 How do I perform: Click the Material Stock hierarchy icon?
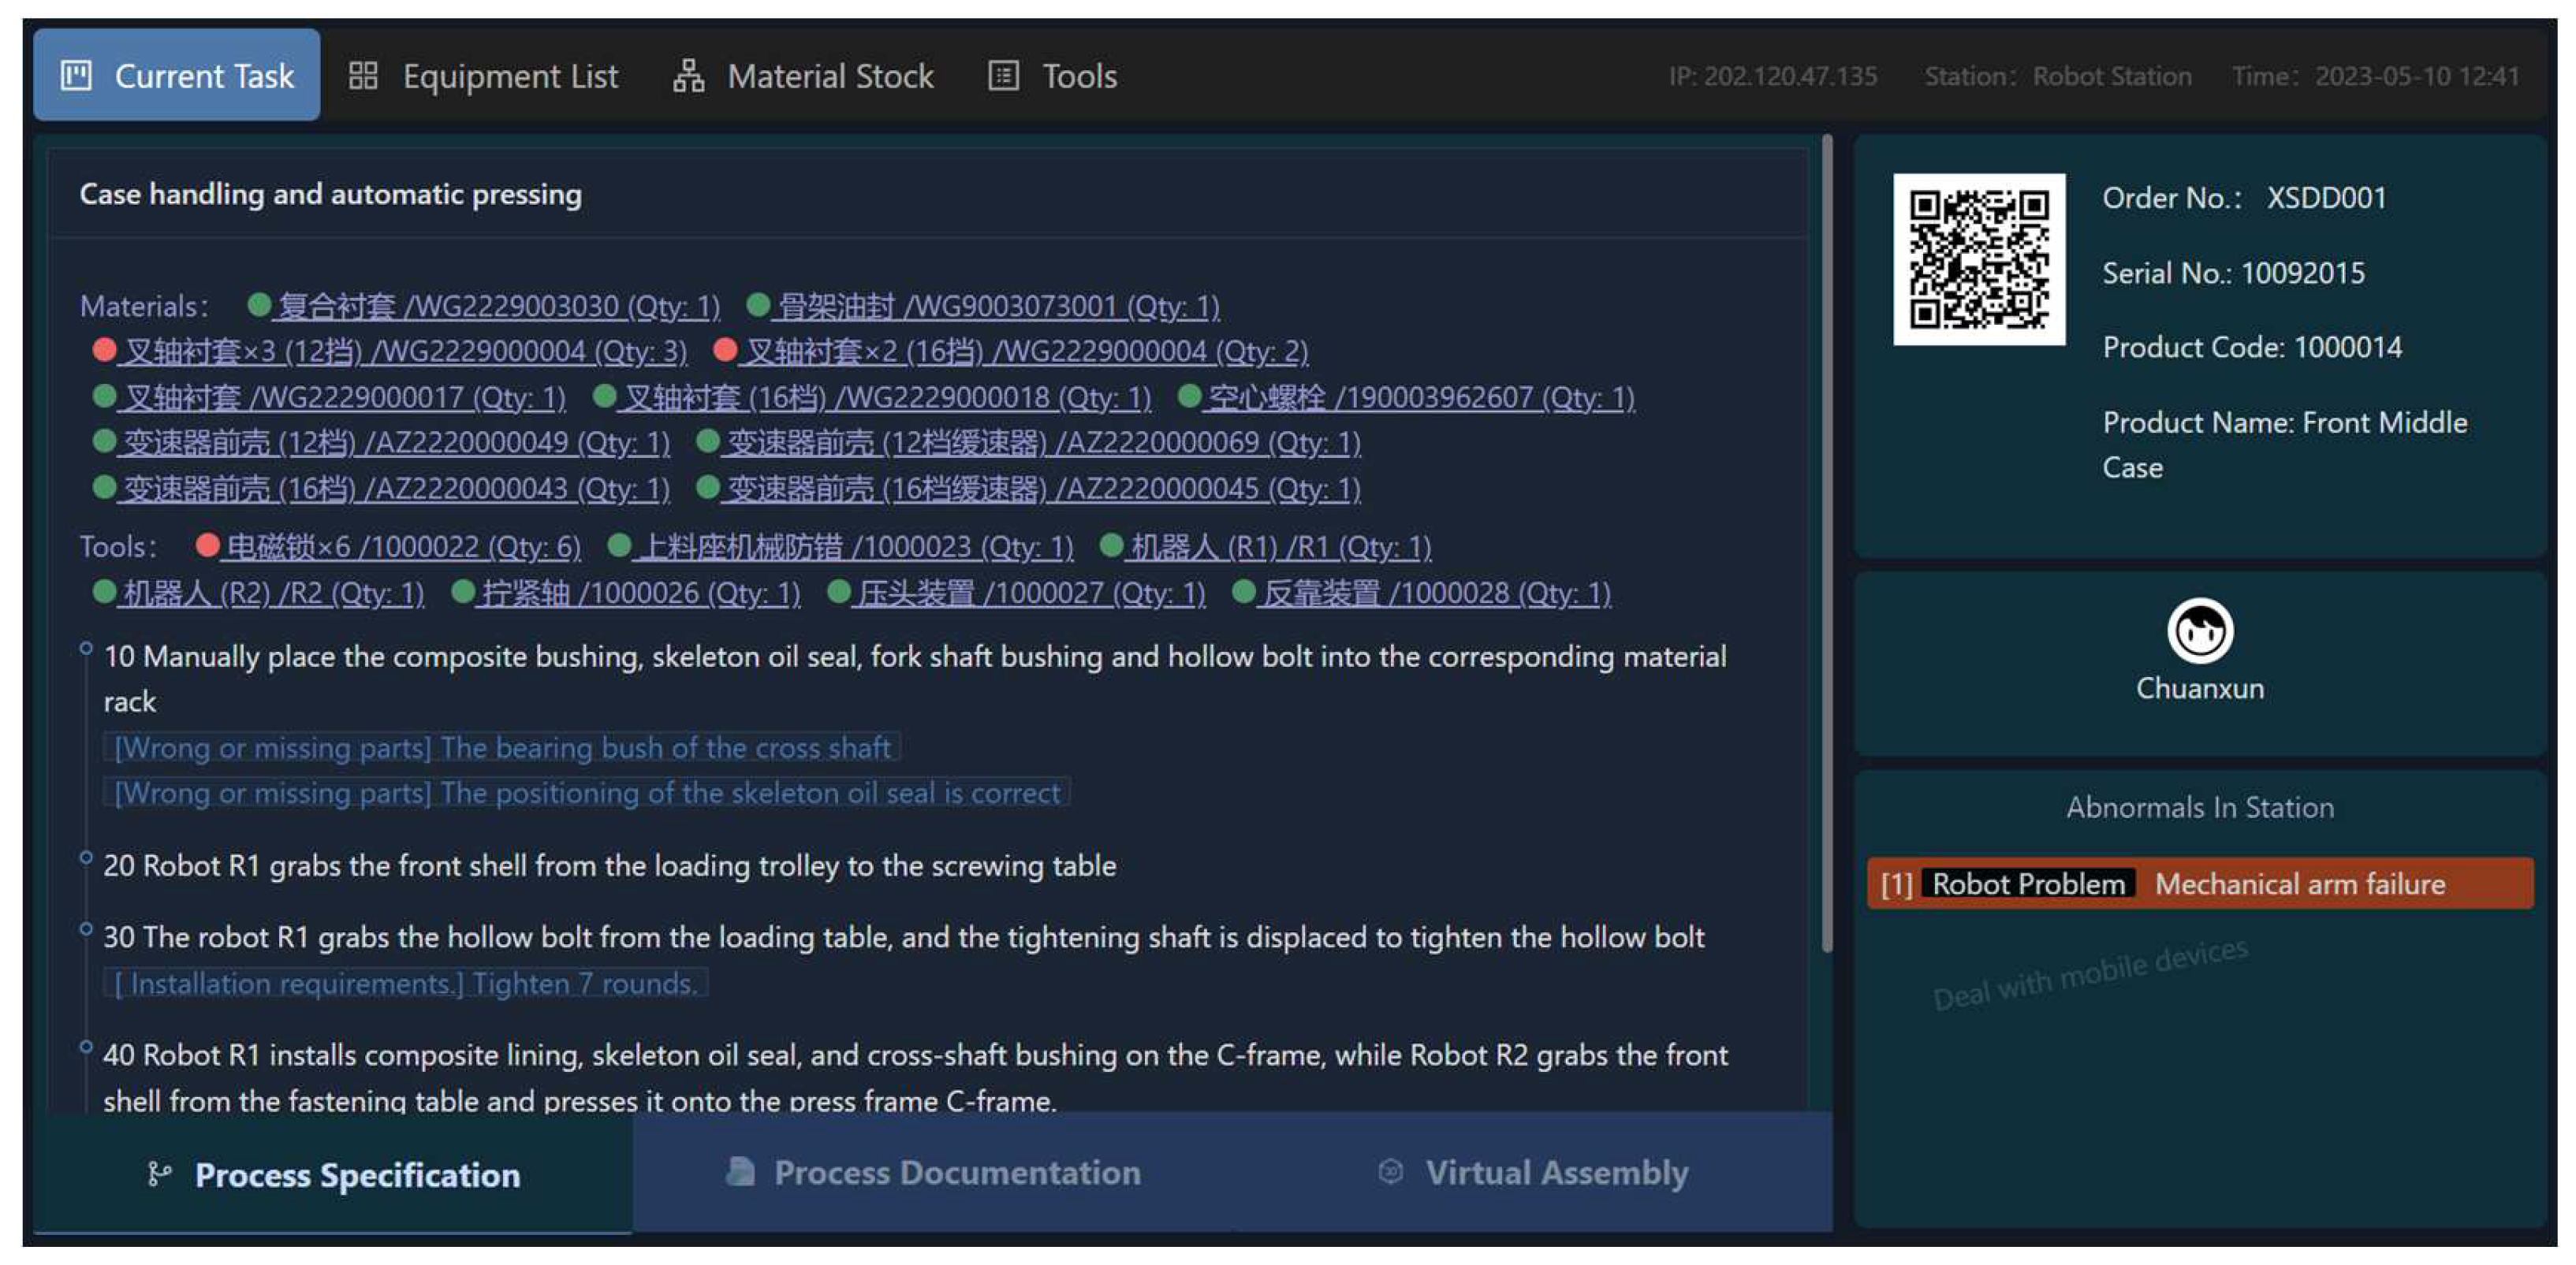(688, 76)
